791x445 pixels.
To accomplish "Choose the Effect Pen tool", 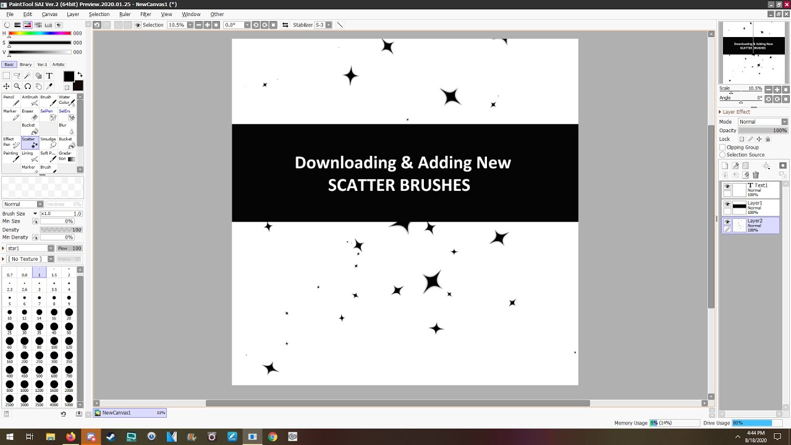I will click(11, 143).
